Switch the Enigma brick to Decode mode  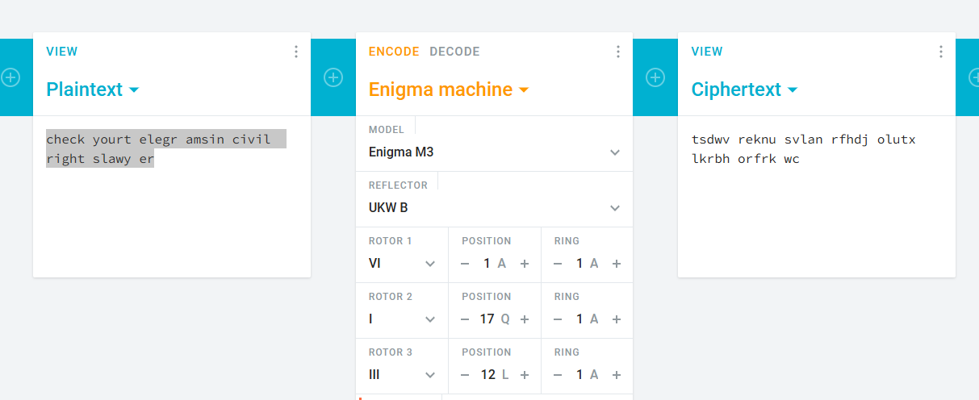pos(454,52)
